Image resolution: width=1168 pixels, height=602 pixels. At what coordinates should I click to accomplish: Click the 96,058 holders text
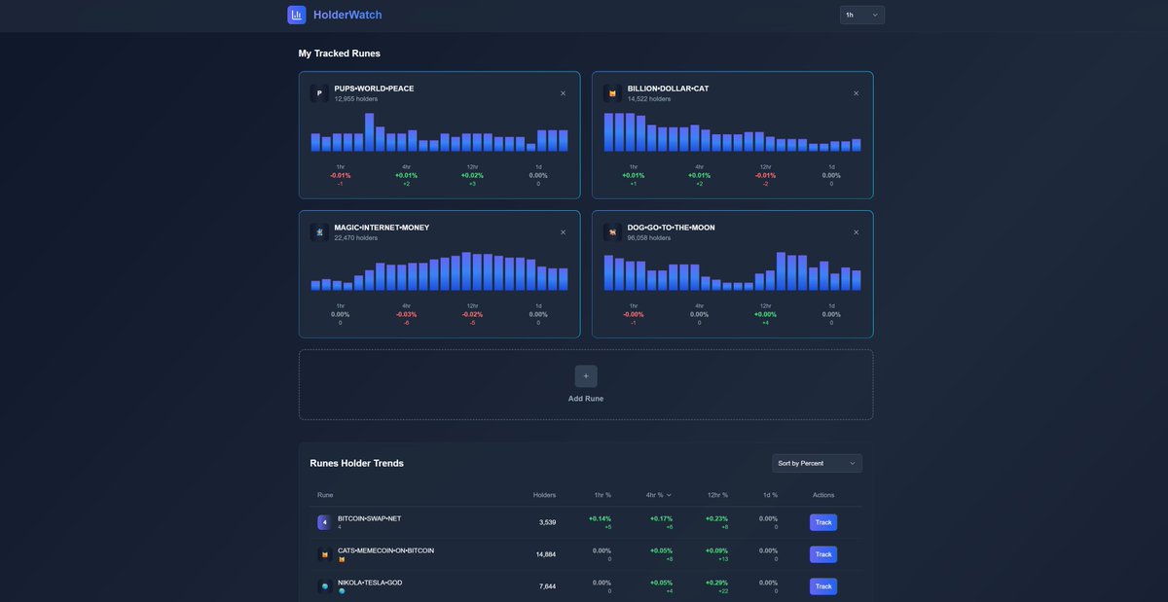649,238
